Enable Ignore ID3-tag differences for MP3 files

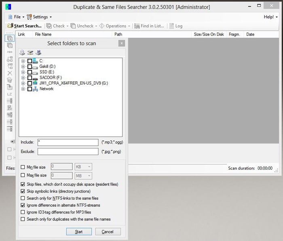(x=23, y=212)
